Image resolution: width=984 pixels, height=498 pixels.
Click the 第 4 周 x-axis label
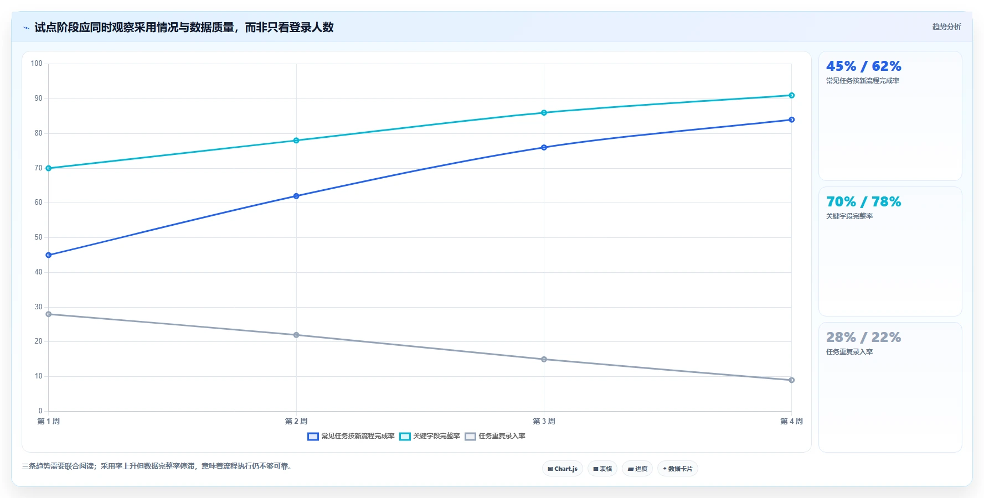791,421
